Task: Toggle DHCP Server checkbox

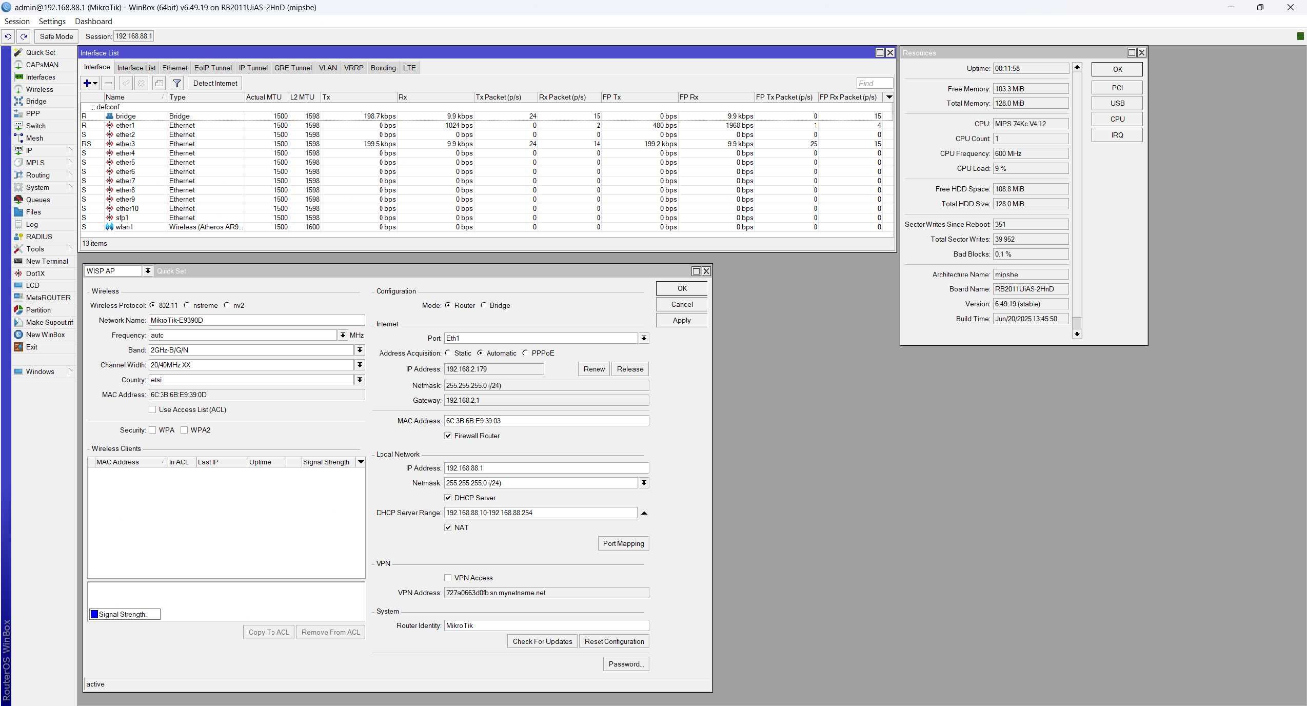Action: (x=448, y=498)
